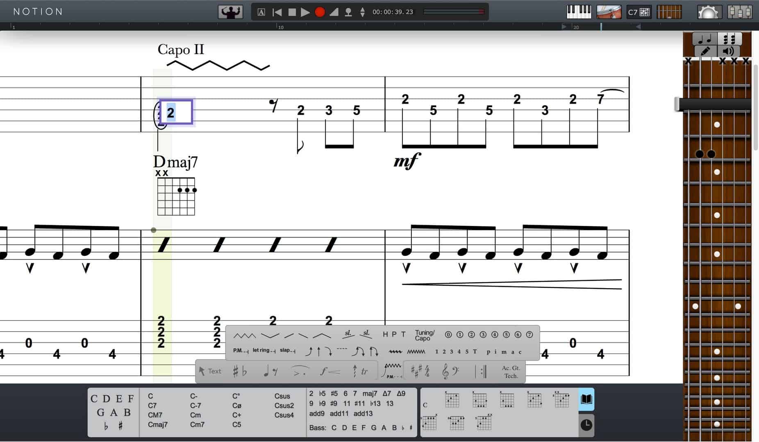This screenshot has width=759, height=442.
Task: Open score setup with conductor icon
Action: tap(230, 12)
